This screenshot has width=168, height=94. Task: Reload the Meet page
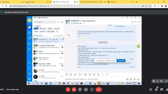[x=6, y=6]
